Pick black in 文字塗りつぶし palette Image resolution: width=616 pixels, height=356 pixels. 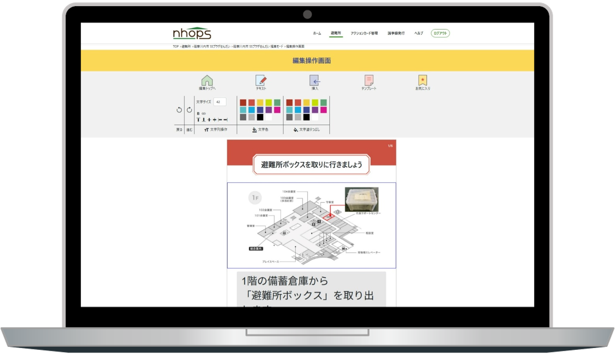[306, 117]
